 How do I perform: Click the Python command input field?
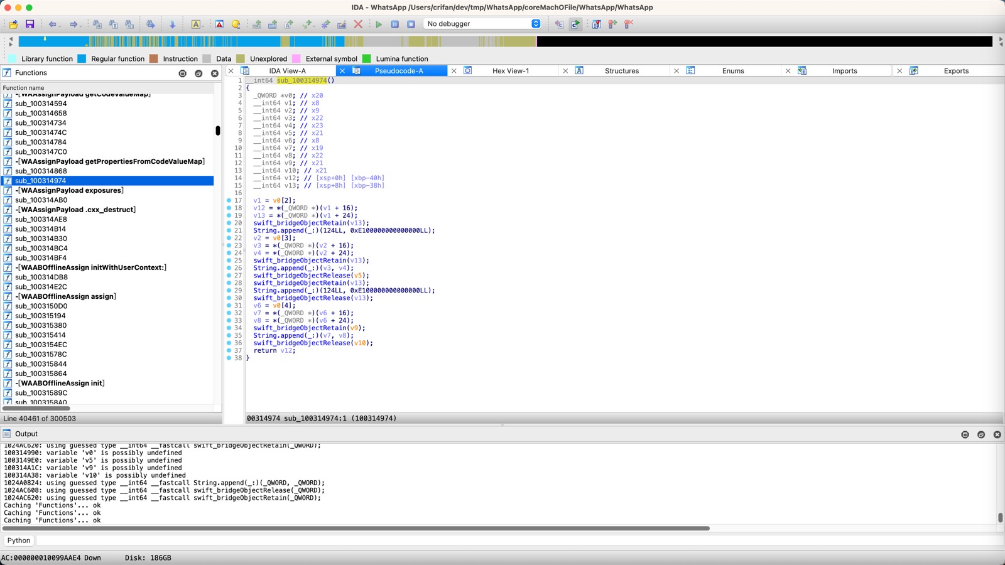pos(520,541)
